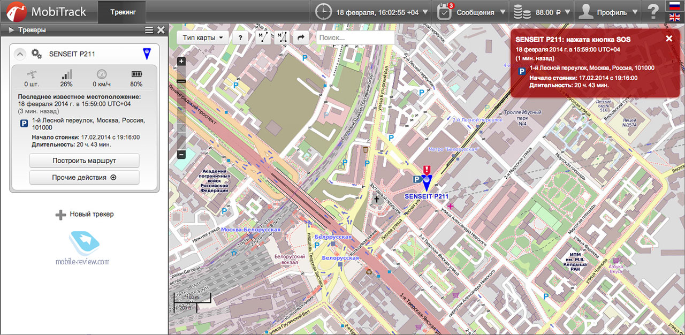
Task: Click the speedometer 0 км/ч icon
Action: pyautogui.click(x=101, y=74)
